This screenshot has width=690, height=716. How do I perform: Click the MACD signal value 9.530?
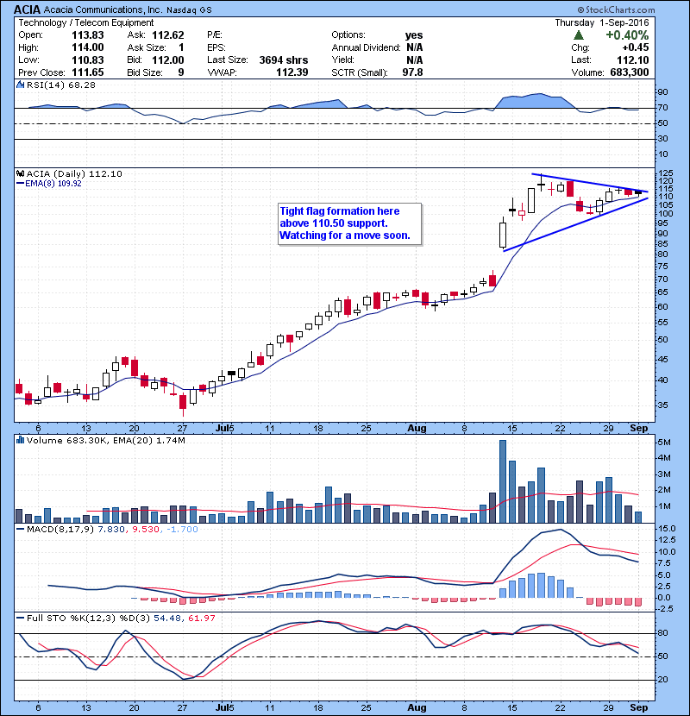(146, 530)
